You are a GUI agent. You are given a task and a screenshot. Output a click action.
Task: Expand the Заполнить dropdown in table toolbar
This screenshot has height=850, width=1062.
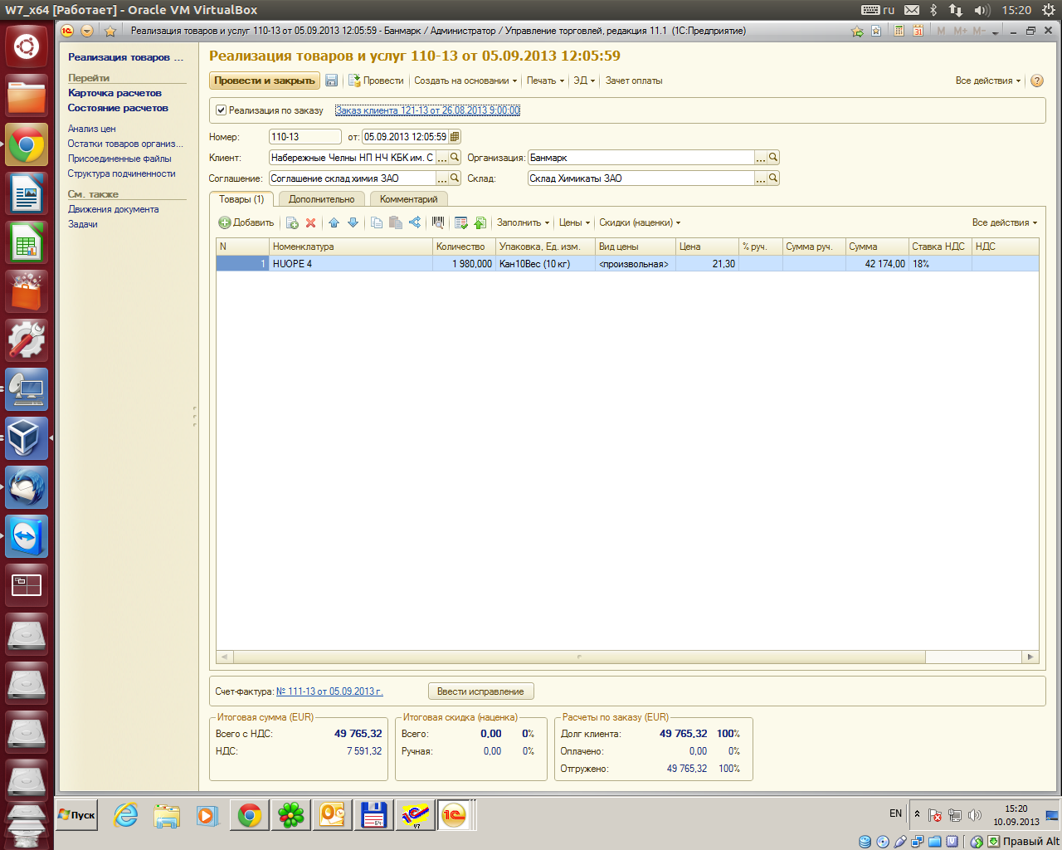coord(523,222)
